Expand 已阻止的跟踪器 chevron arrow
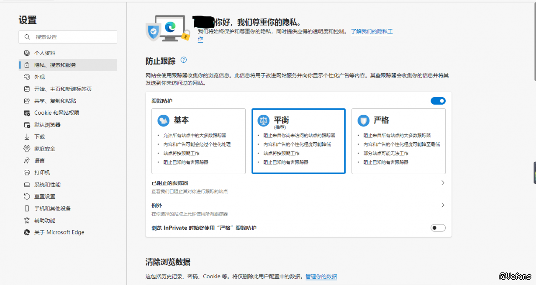 click(443, 183)
